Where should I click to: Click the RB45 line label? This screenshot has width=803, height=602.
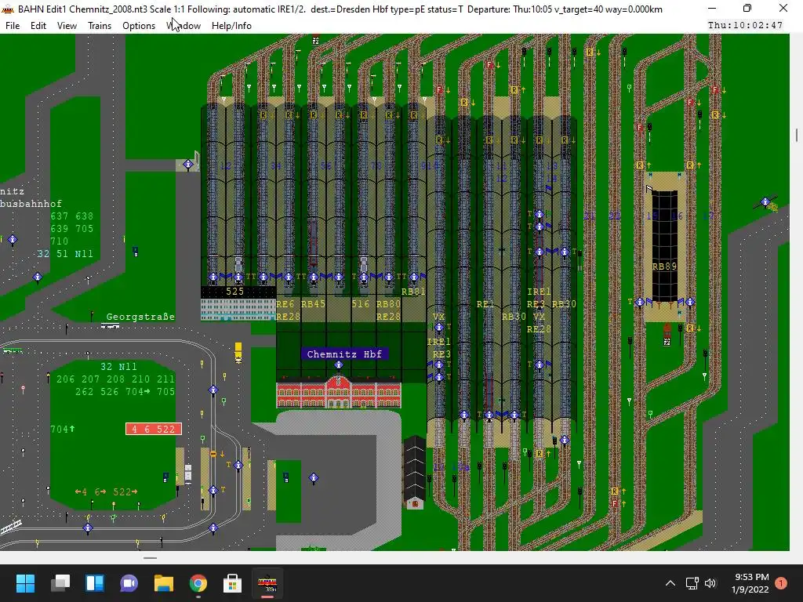coord(314,303)
